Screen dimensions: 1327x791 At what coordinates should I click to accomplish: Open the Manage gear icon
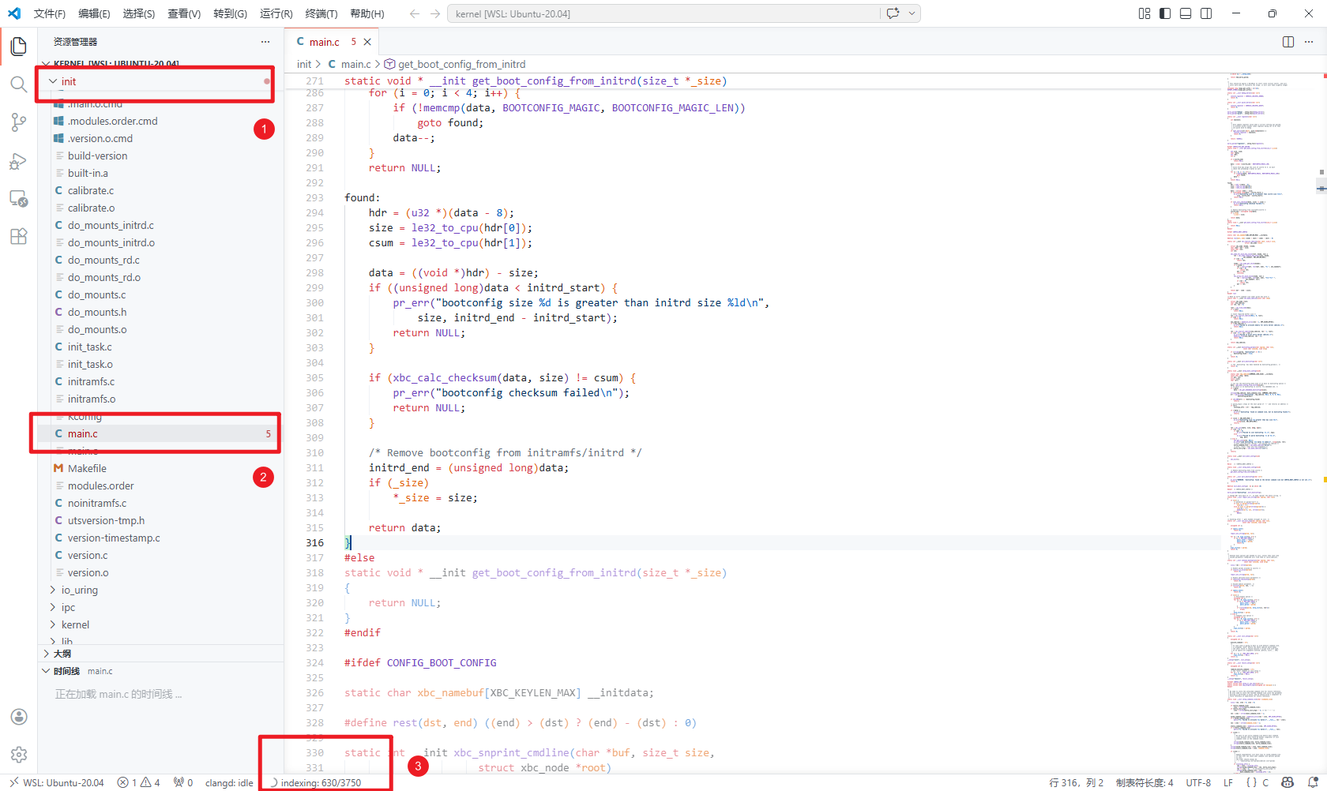19,755
